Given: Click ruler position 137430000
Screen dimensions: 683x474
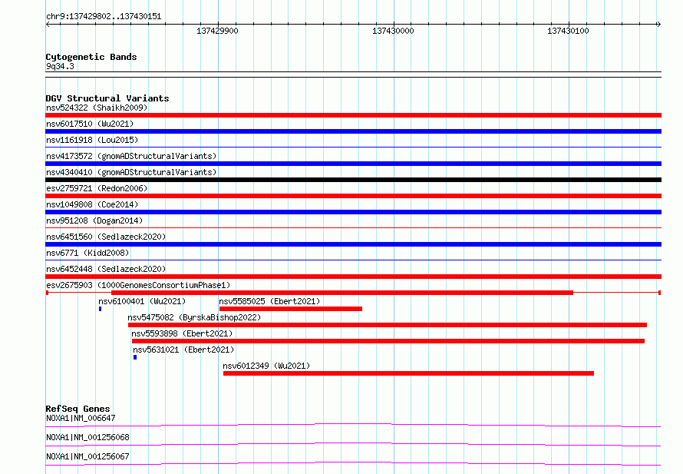Looking at the screenshot, I should (393, 31).
